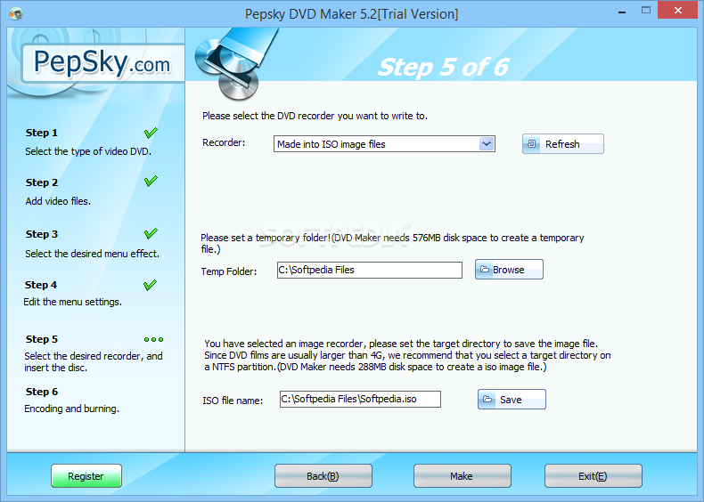Click the 'Temp Folder:' label

pyautogui.click(x=229, y=271)
